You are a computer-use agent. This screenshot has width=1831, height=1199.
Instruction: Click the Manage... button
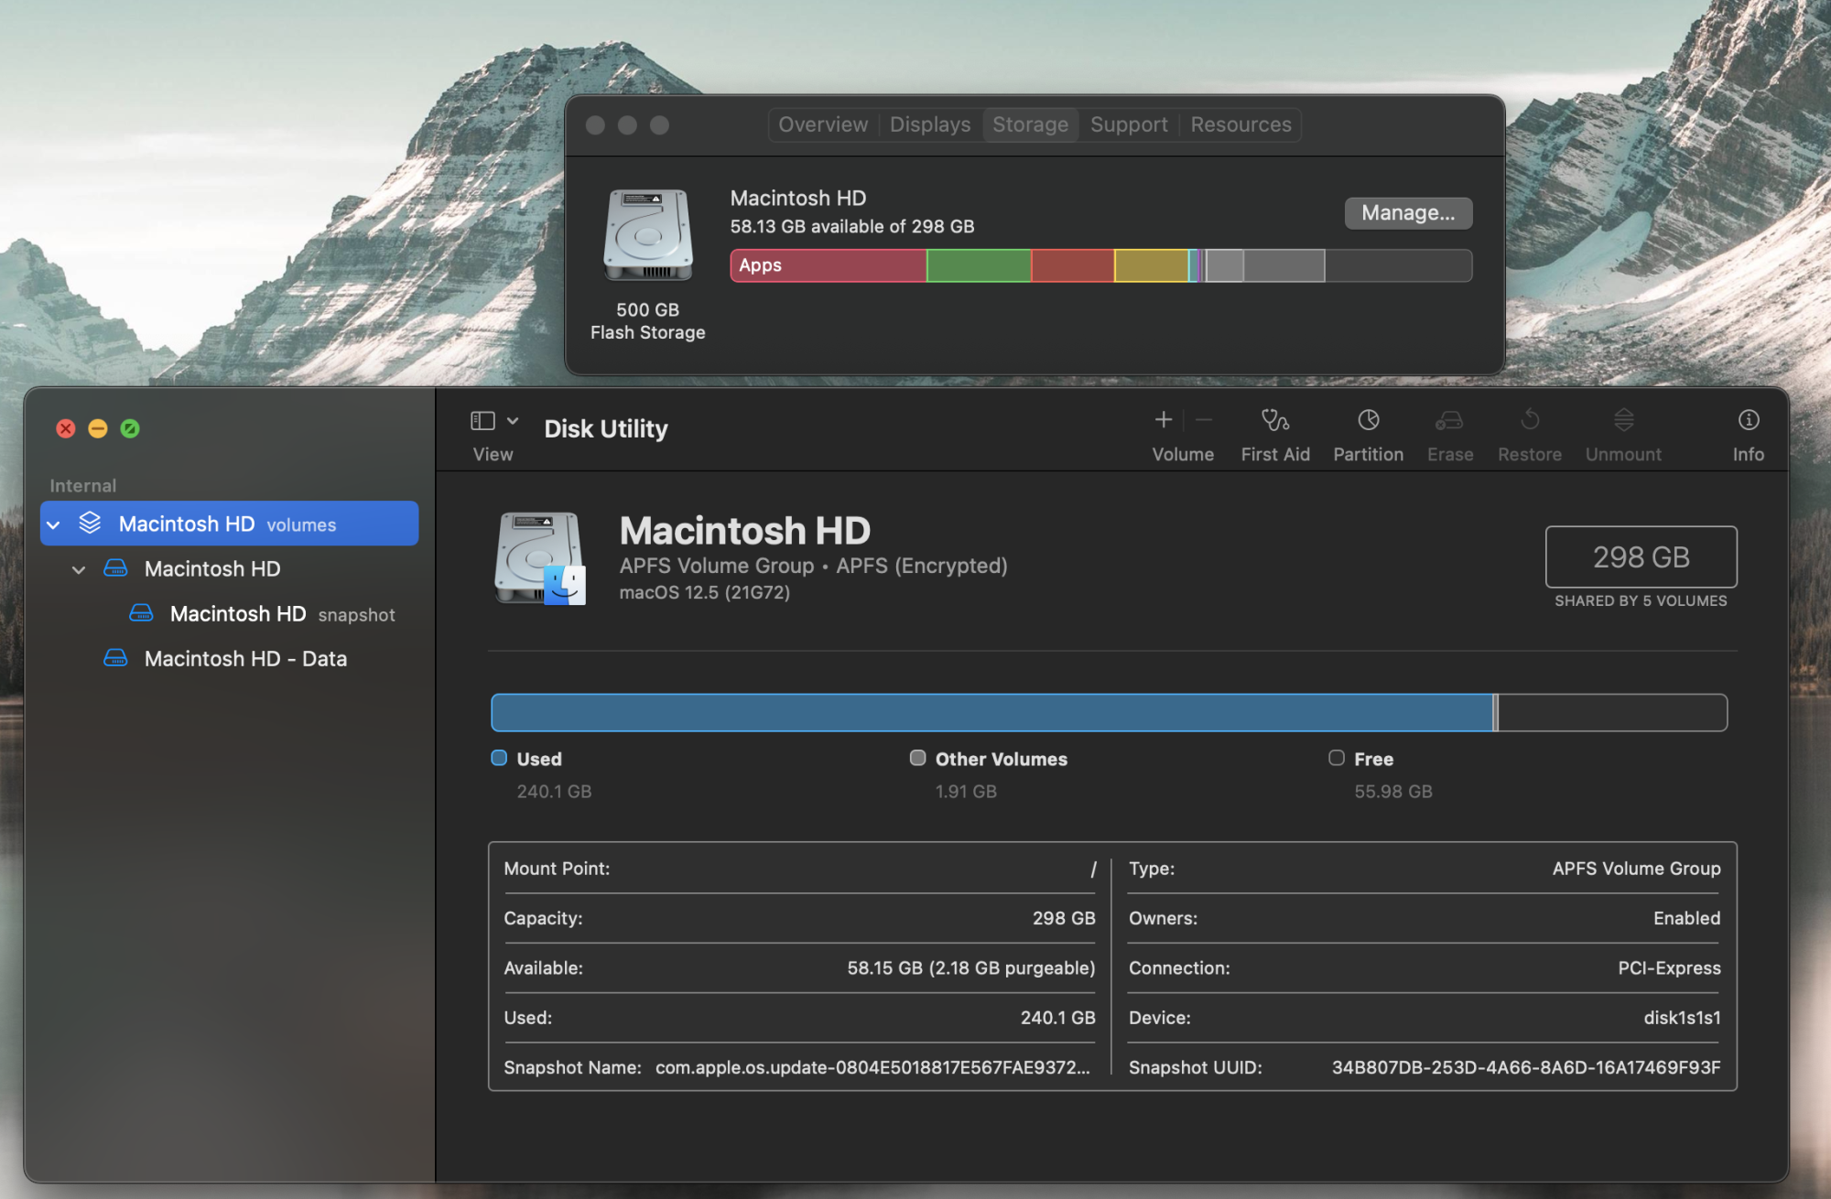1408,212
